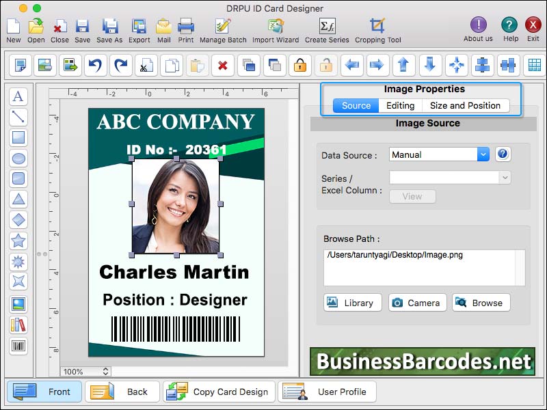Open the zoom percentage selector
Image resolution: width=547 pixels, height=410 pixels.
(85, 371)
